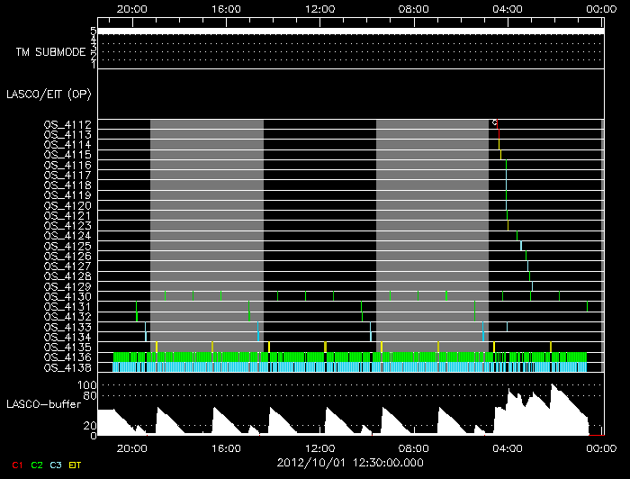Click the OS_4118 row label

point(67,185)
